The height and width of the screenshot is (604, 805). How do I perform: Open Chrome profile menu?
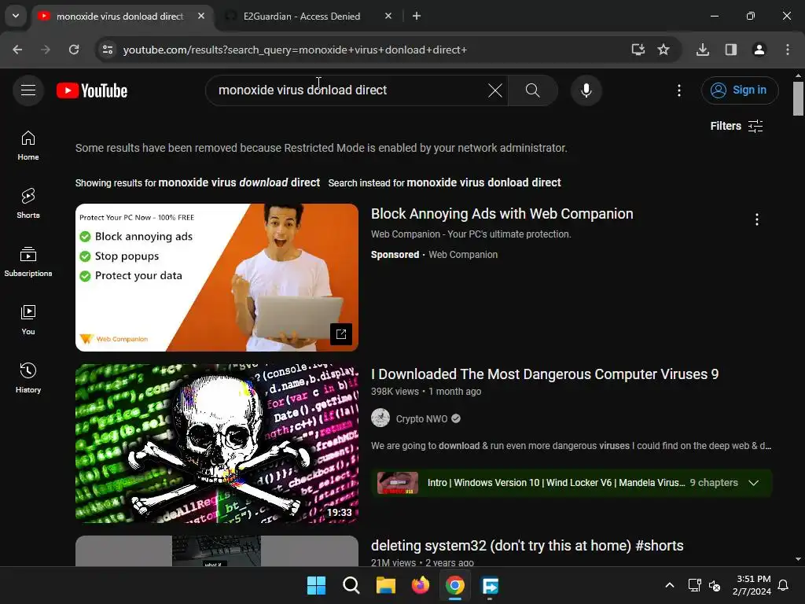tap(759, 50)
